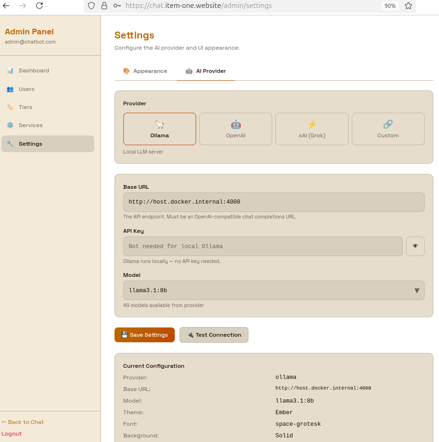Click the Dashboard bar chart icon
Viewport: 439px width, 442px height.
[10, 70]
